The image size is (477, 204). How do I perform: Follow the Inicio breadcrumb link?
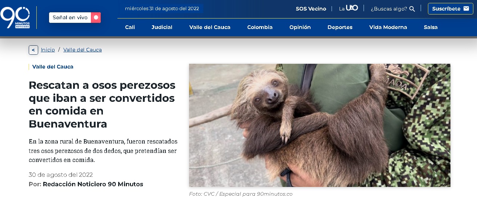click(x=48, y=50)
